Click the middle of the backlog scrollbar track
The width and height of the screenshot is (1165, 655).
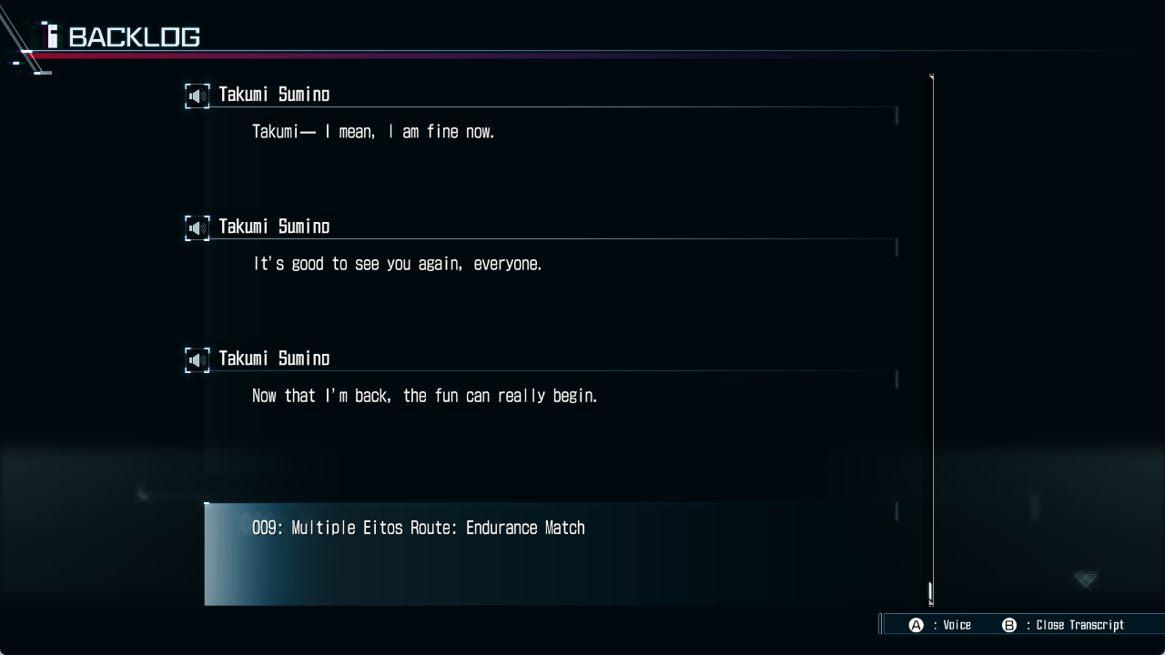[x=931, y=340]
